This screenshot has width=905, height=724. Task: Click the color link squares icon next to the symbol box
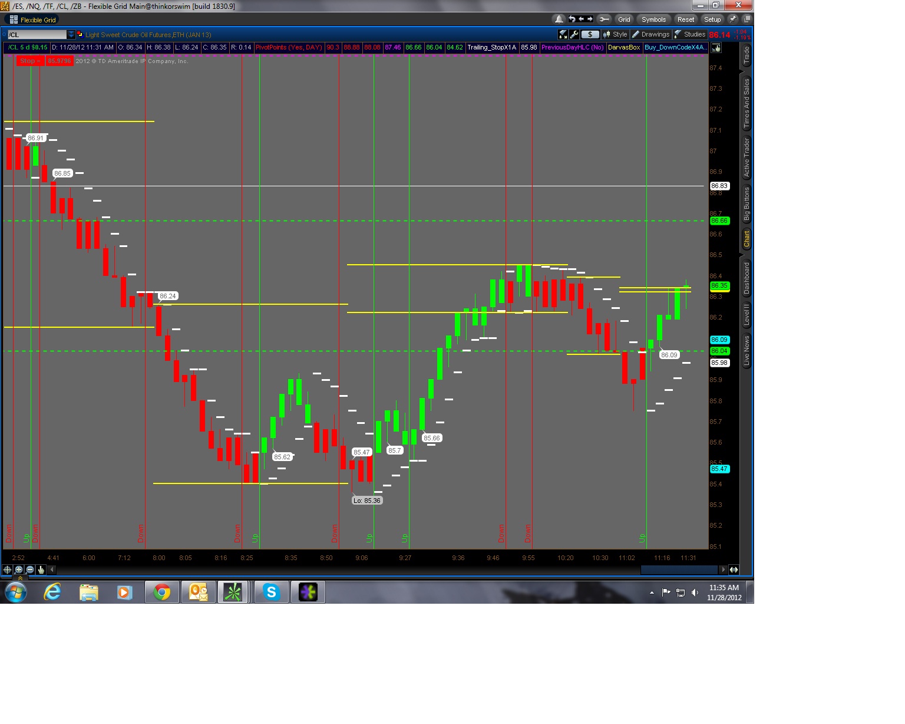click(80, 34)
